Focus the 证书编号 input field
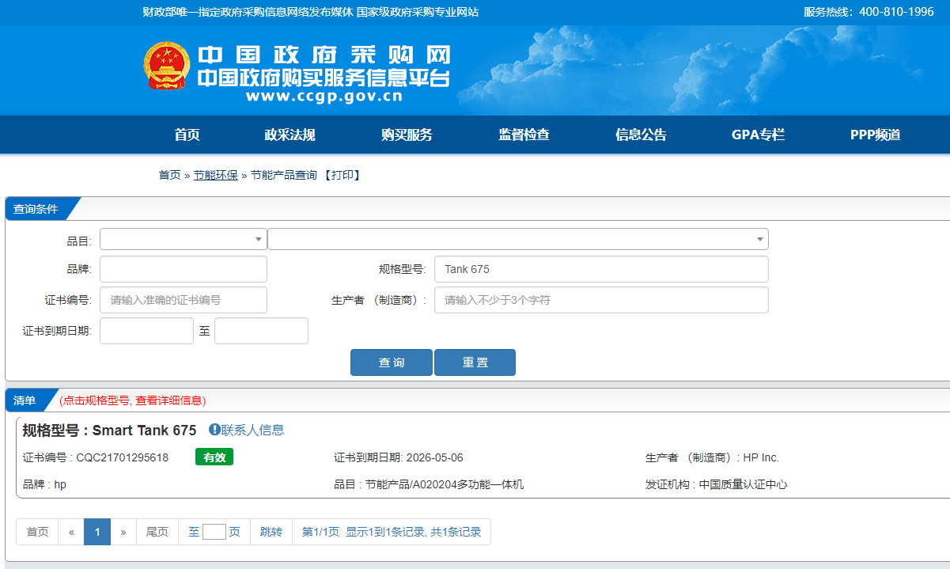Viewport: 950px width, 569px height. (184, 300)
